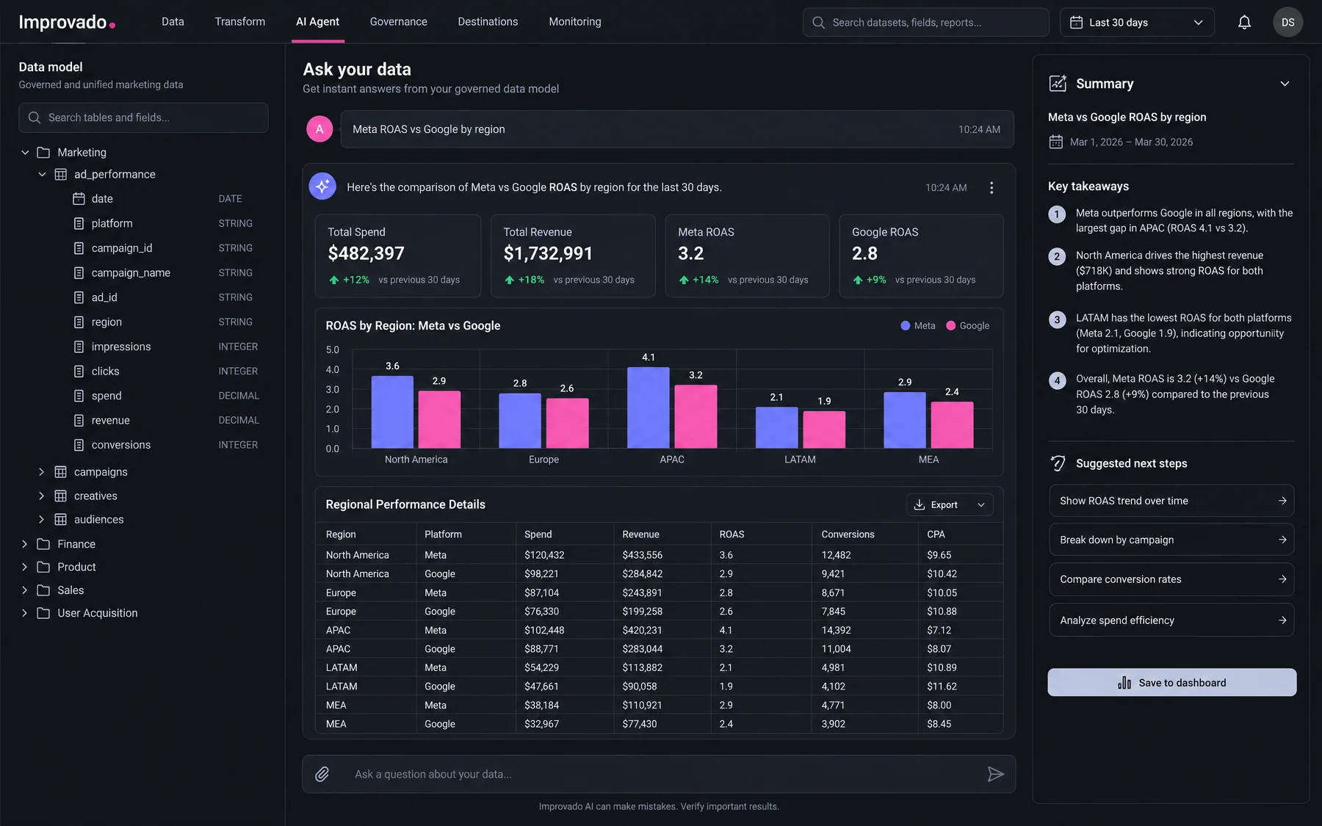Click the Suggested next steps icon
The image size is (1322, 826).
[1058, 463]
